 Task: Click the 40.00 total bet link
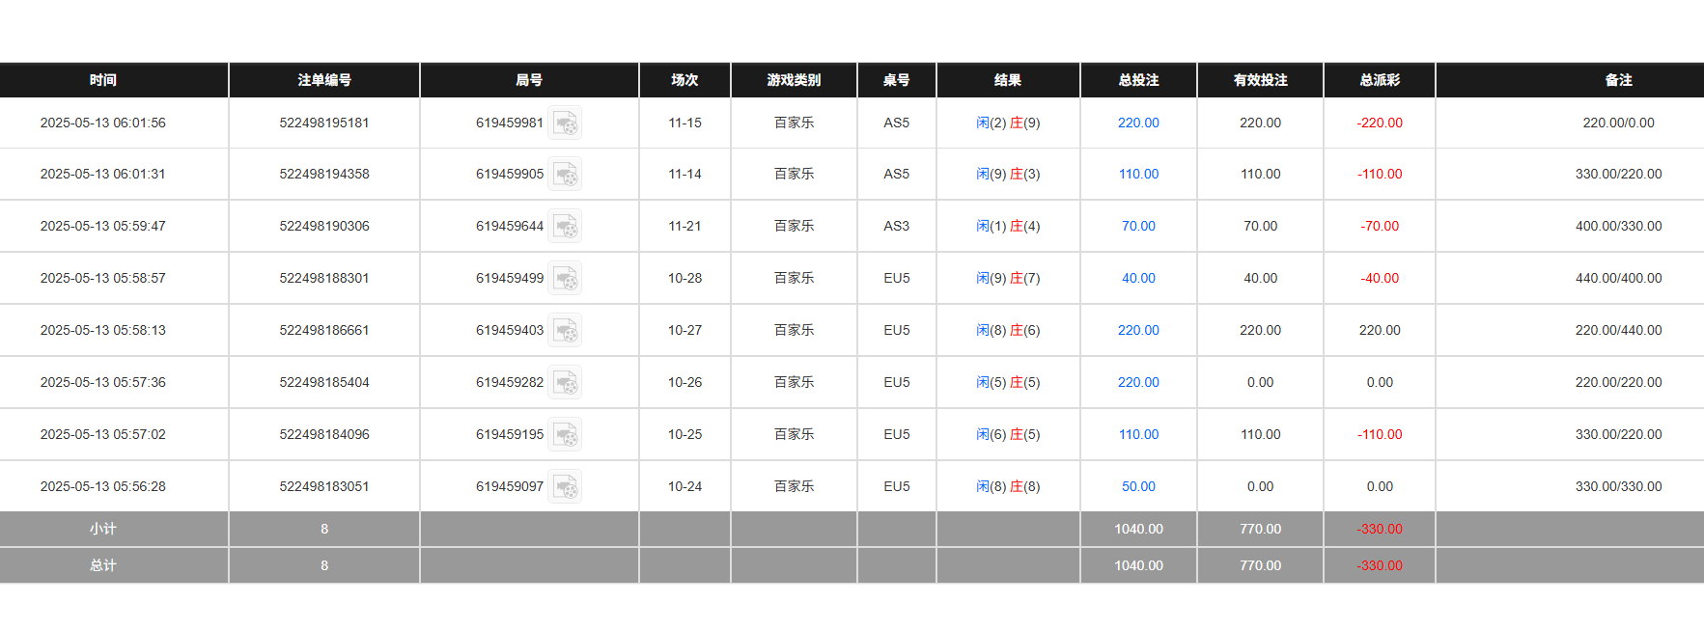(x=1138, y=279)
